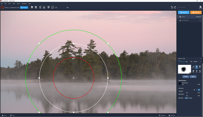This screenshot has width=203, height=117.
Task: Click the Roundness slider handle
Action: point(194,90)
